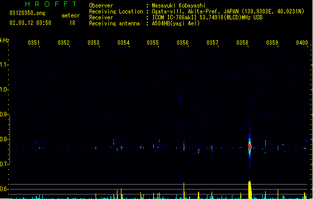
Task: Click the Receiving antenna label
Action: tap(114, 23)
